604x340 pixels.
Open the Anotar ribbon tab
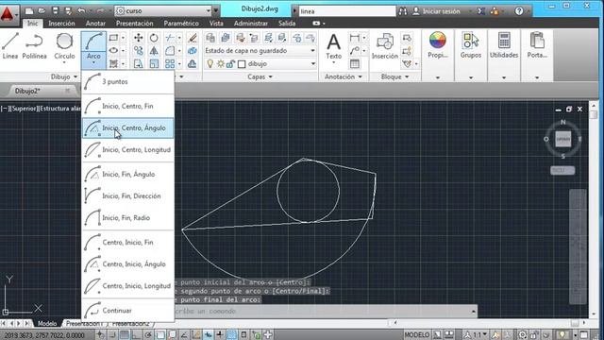pyautogui.click(x=95, y=23)
